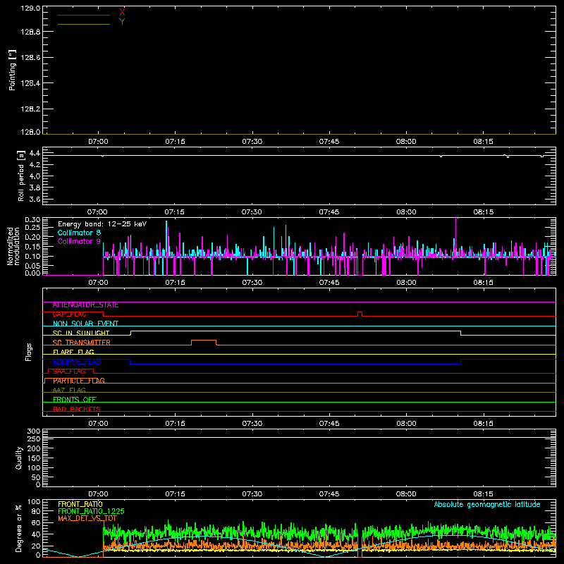Viewport: 564px width, 564px height.
Task: Click the 250 quality tick label
Action: 34,439
